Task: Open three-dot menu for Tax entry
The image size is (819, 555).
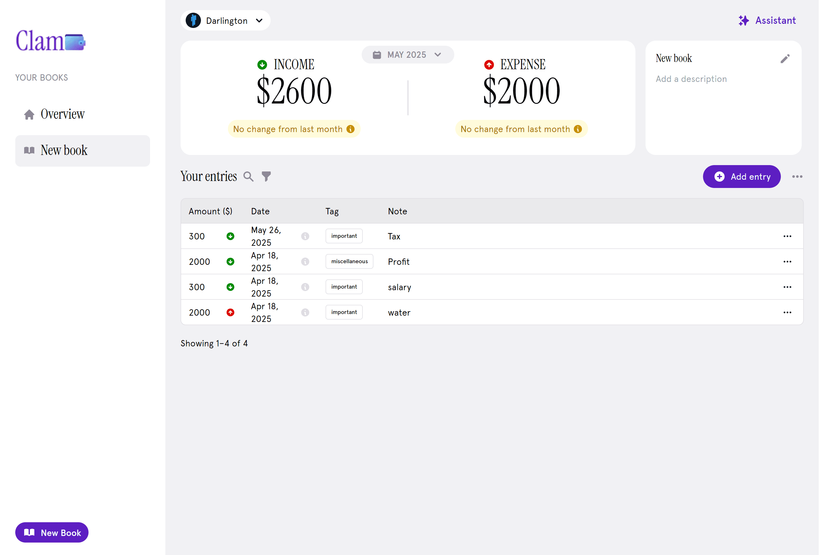Action: pos(787,236)
